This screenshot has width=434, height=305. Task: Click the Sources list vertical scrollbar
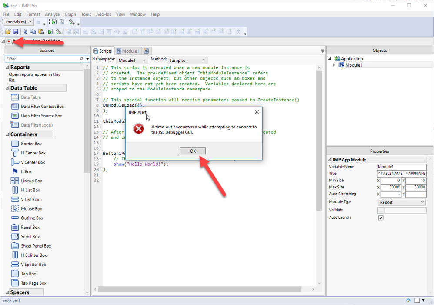[87, 121]
